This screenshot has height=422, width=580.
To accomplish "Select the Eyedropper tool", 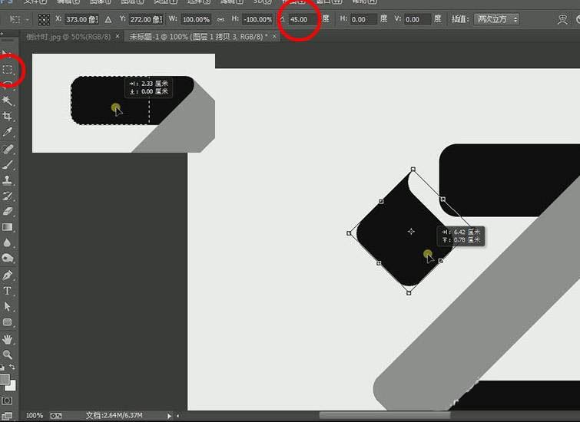I will pos(8,132).
